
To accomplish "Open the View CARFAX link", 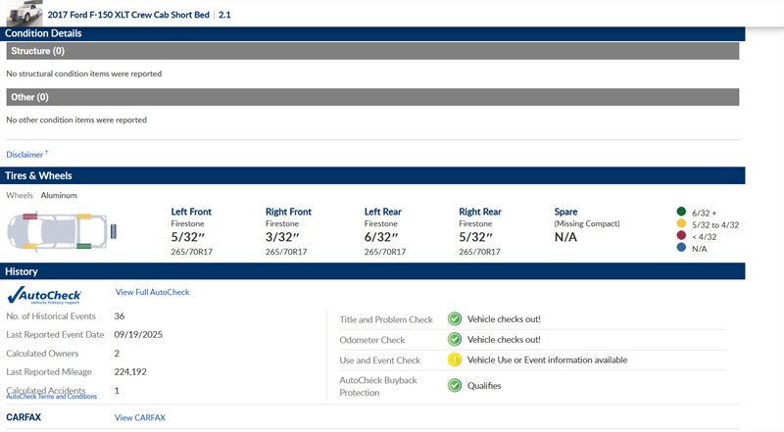I will pyautogui.click(x=137, y=418).
